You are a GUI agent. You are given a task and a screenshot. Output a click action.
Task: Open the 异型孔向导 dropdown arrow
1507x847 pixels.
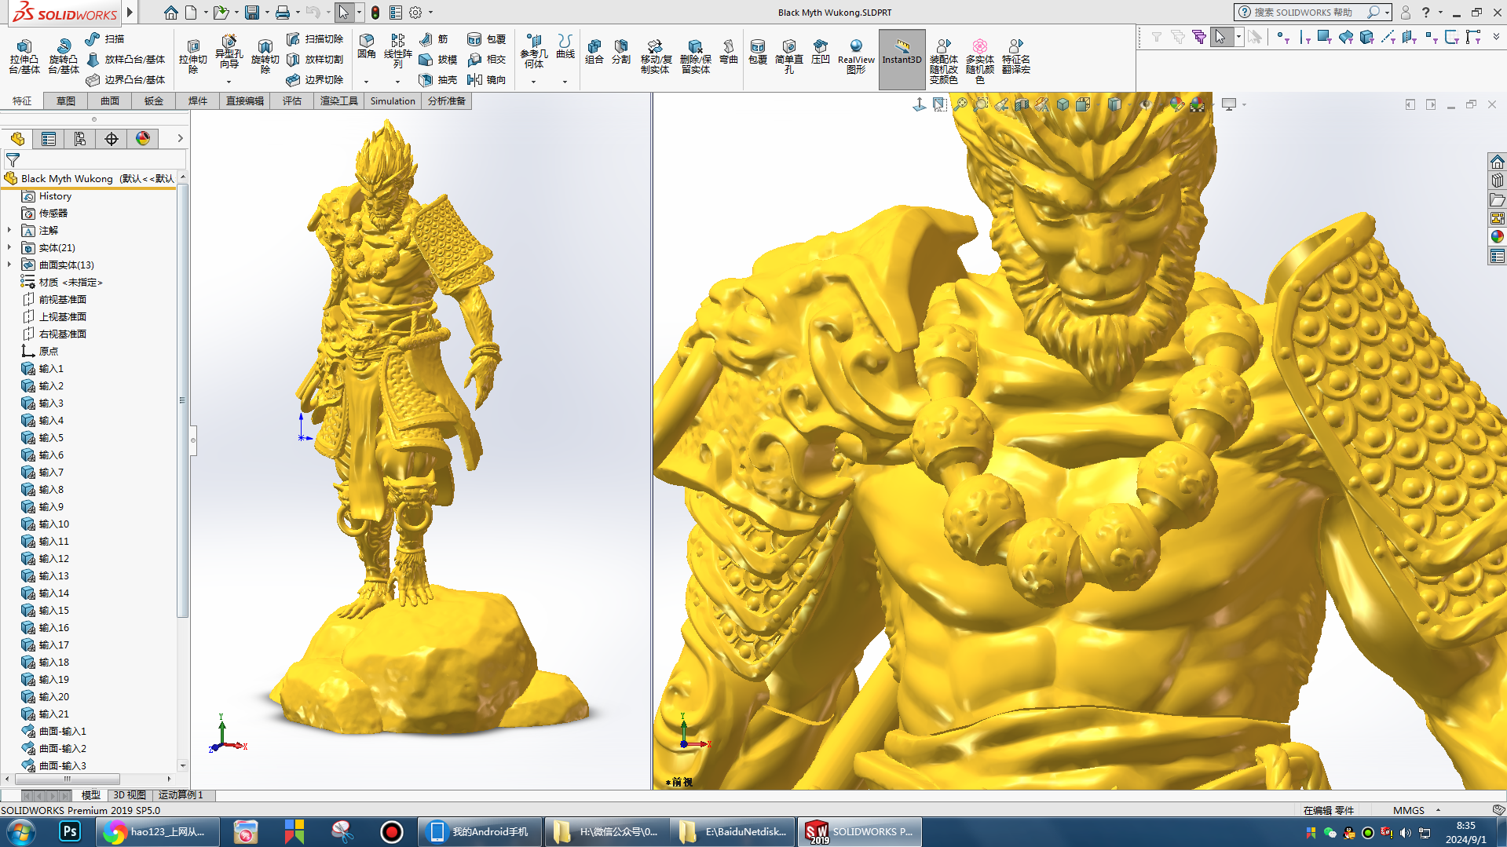[x=229, y=82]
